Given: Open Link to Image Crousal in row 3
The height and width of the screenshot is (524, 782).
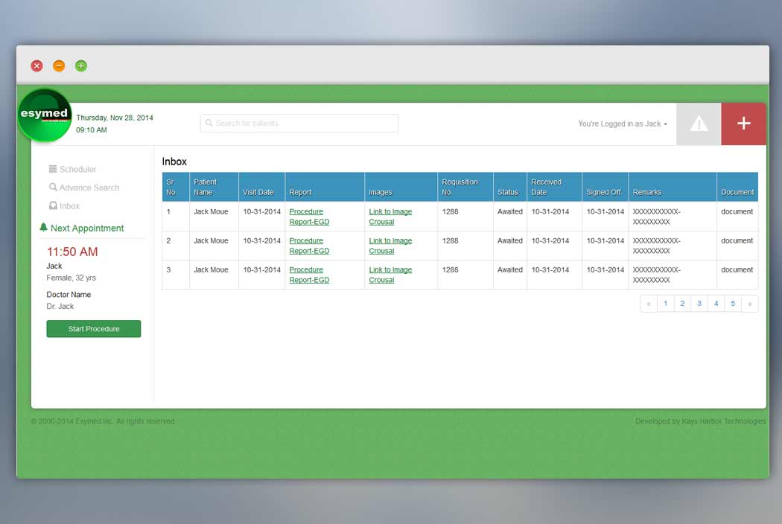Looking at the screenshot, I should click(x=390, y=275).
